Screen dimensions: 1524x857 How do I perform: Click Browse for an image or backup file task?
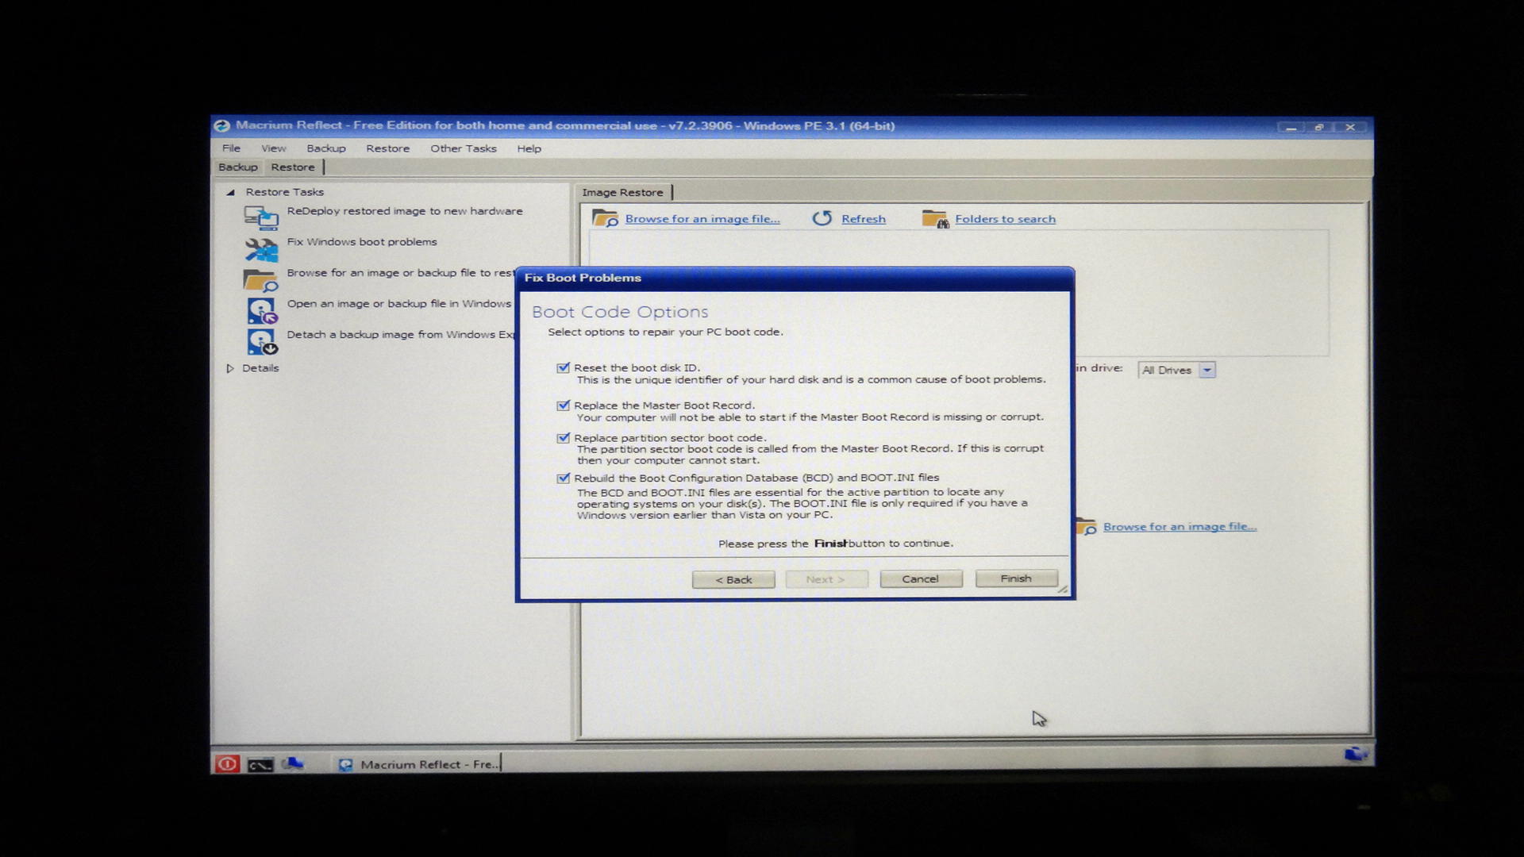(401, 273)
